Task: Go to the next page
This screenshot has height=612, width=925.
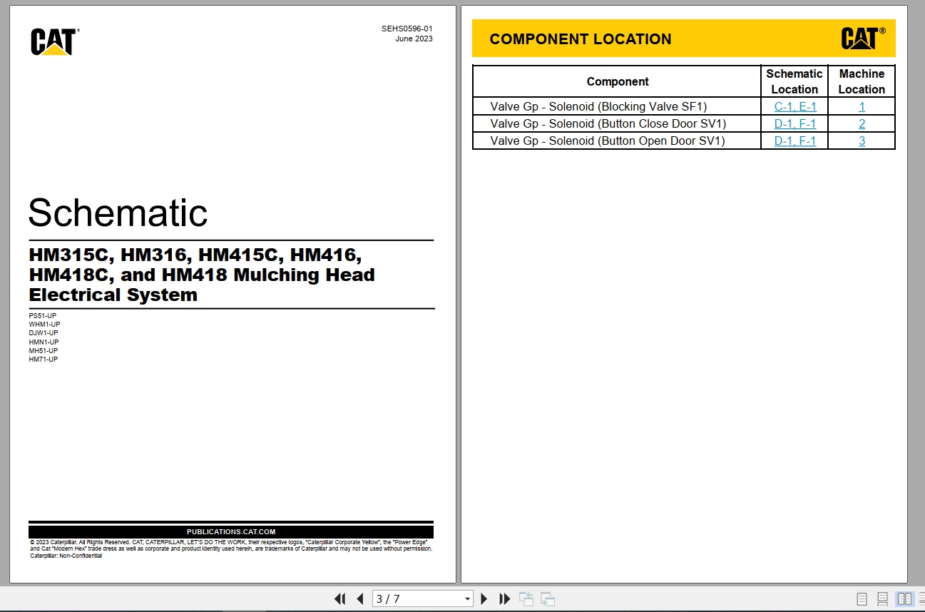Action: 484,599
